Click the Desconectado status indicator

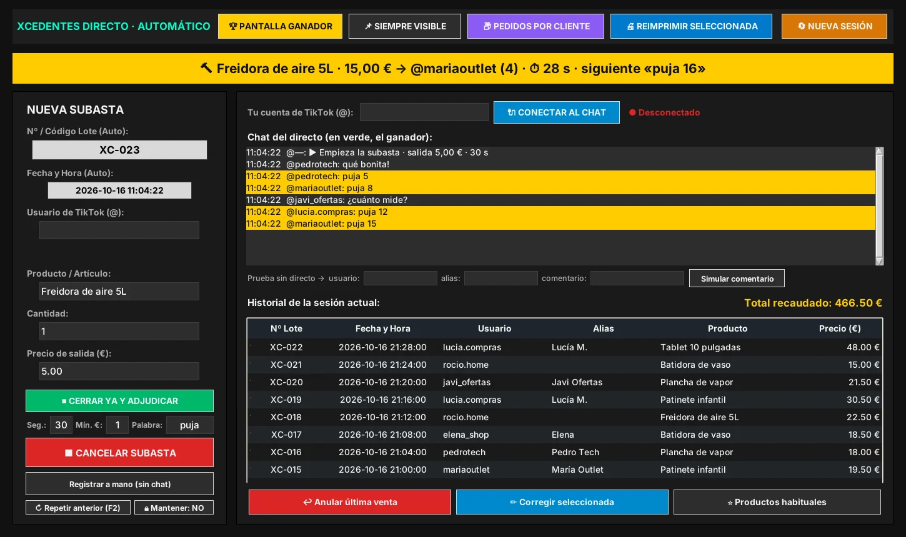664,112
